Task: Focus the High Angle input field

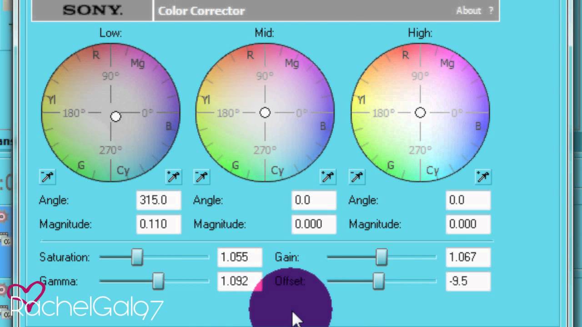Action: coord(468,200)
